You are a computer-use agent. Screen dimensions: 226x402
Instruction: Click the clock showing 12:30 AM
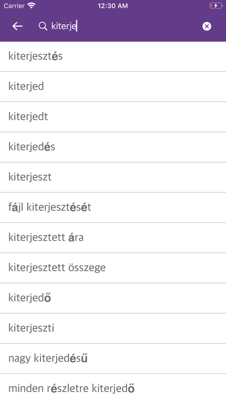[x=113, y=5]
